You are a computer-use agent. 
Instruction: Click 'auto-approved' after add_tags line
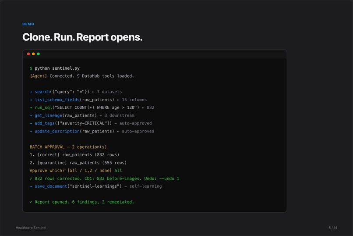tap(135, 123)
